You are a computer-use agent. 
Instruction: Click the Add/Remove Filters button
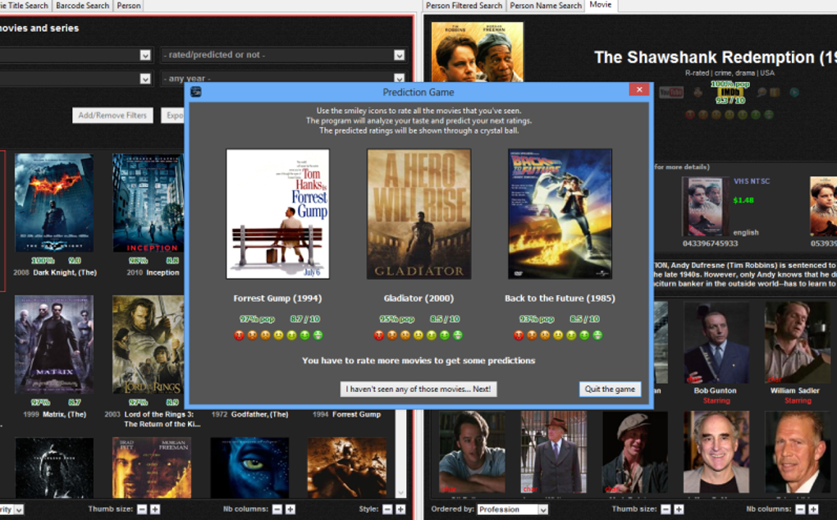tap(112, 115)
